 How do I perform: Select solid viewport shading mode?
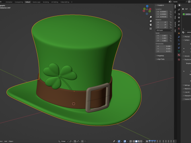(136, 141)
